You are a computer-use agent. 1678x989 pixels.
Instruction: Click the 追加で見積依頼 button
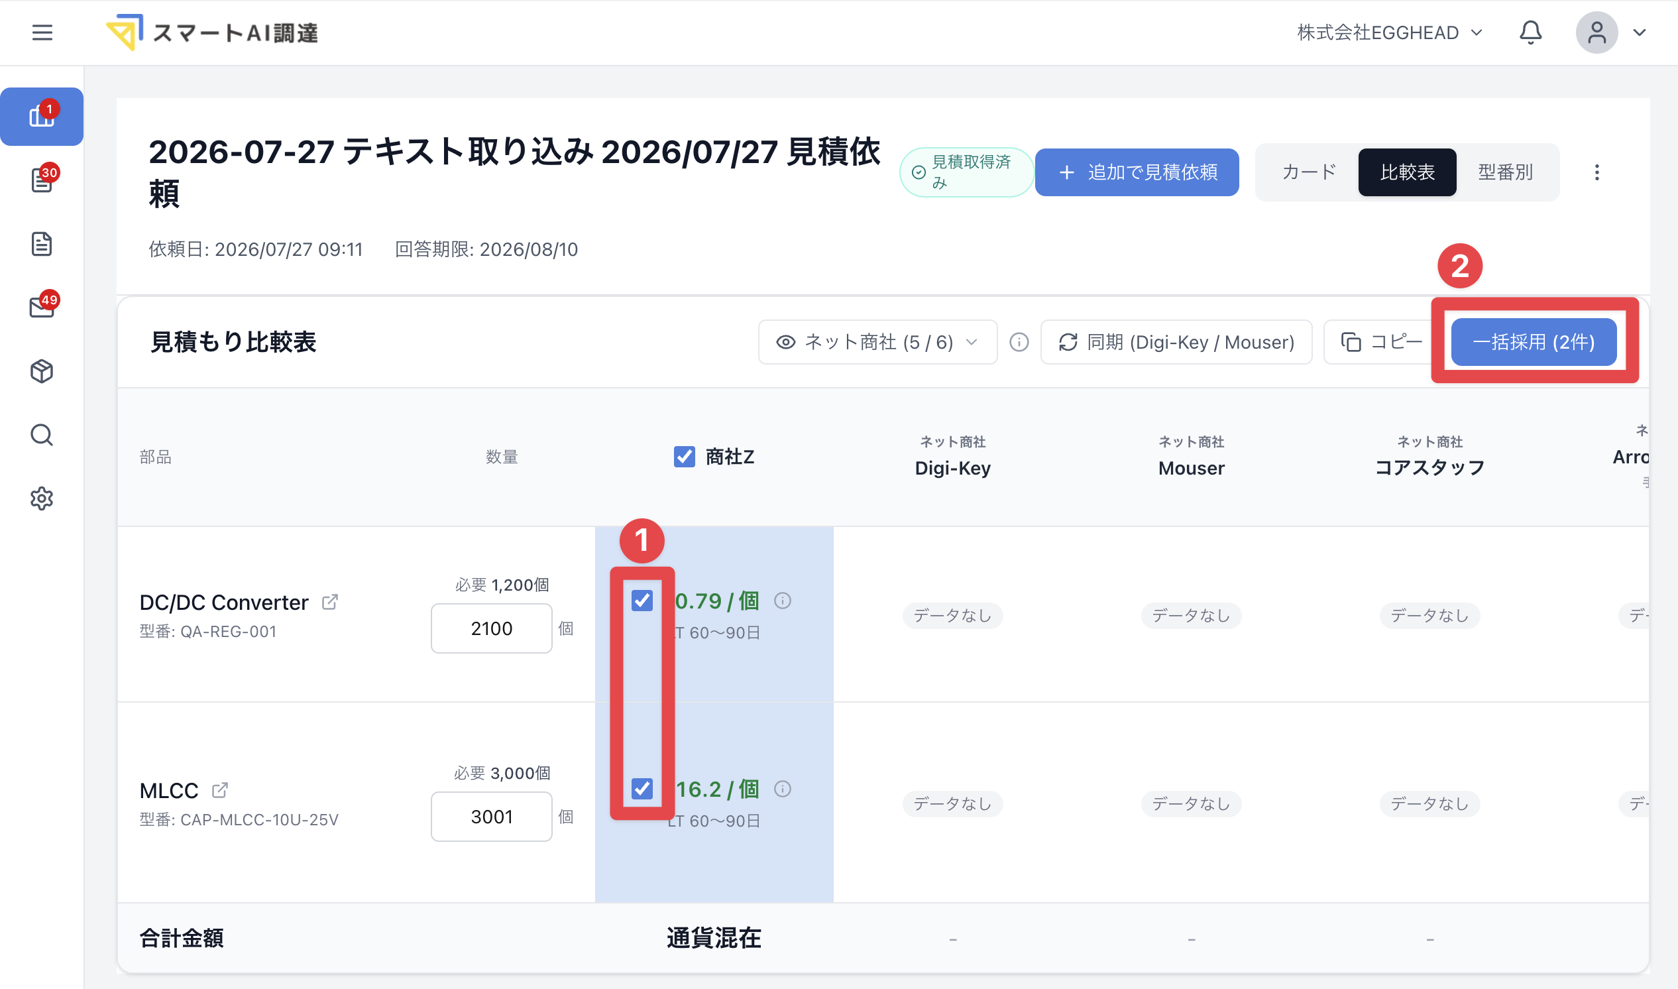(1137, 172)
